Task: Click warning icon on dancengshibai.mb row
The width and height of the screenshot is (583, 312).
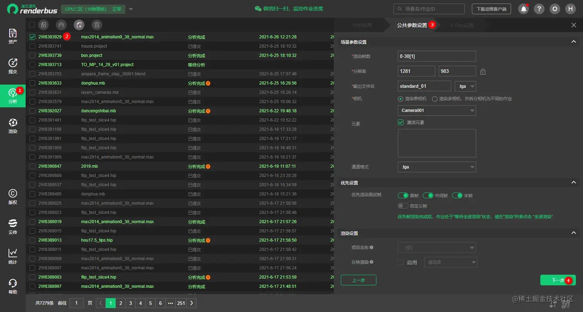Action: [208, 111]
